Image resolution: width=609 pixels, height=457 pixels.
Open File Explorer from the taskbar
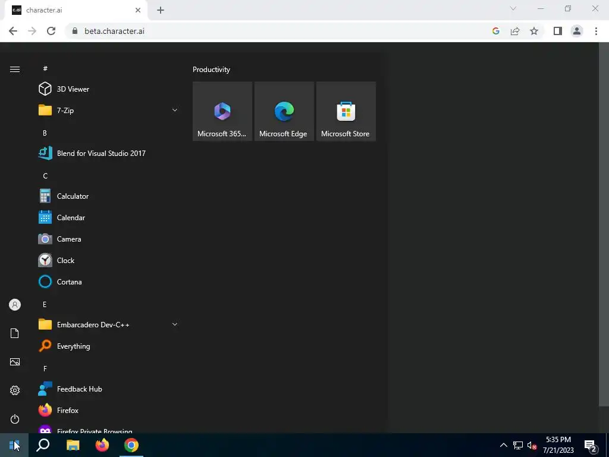tap(73, 445)
